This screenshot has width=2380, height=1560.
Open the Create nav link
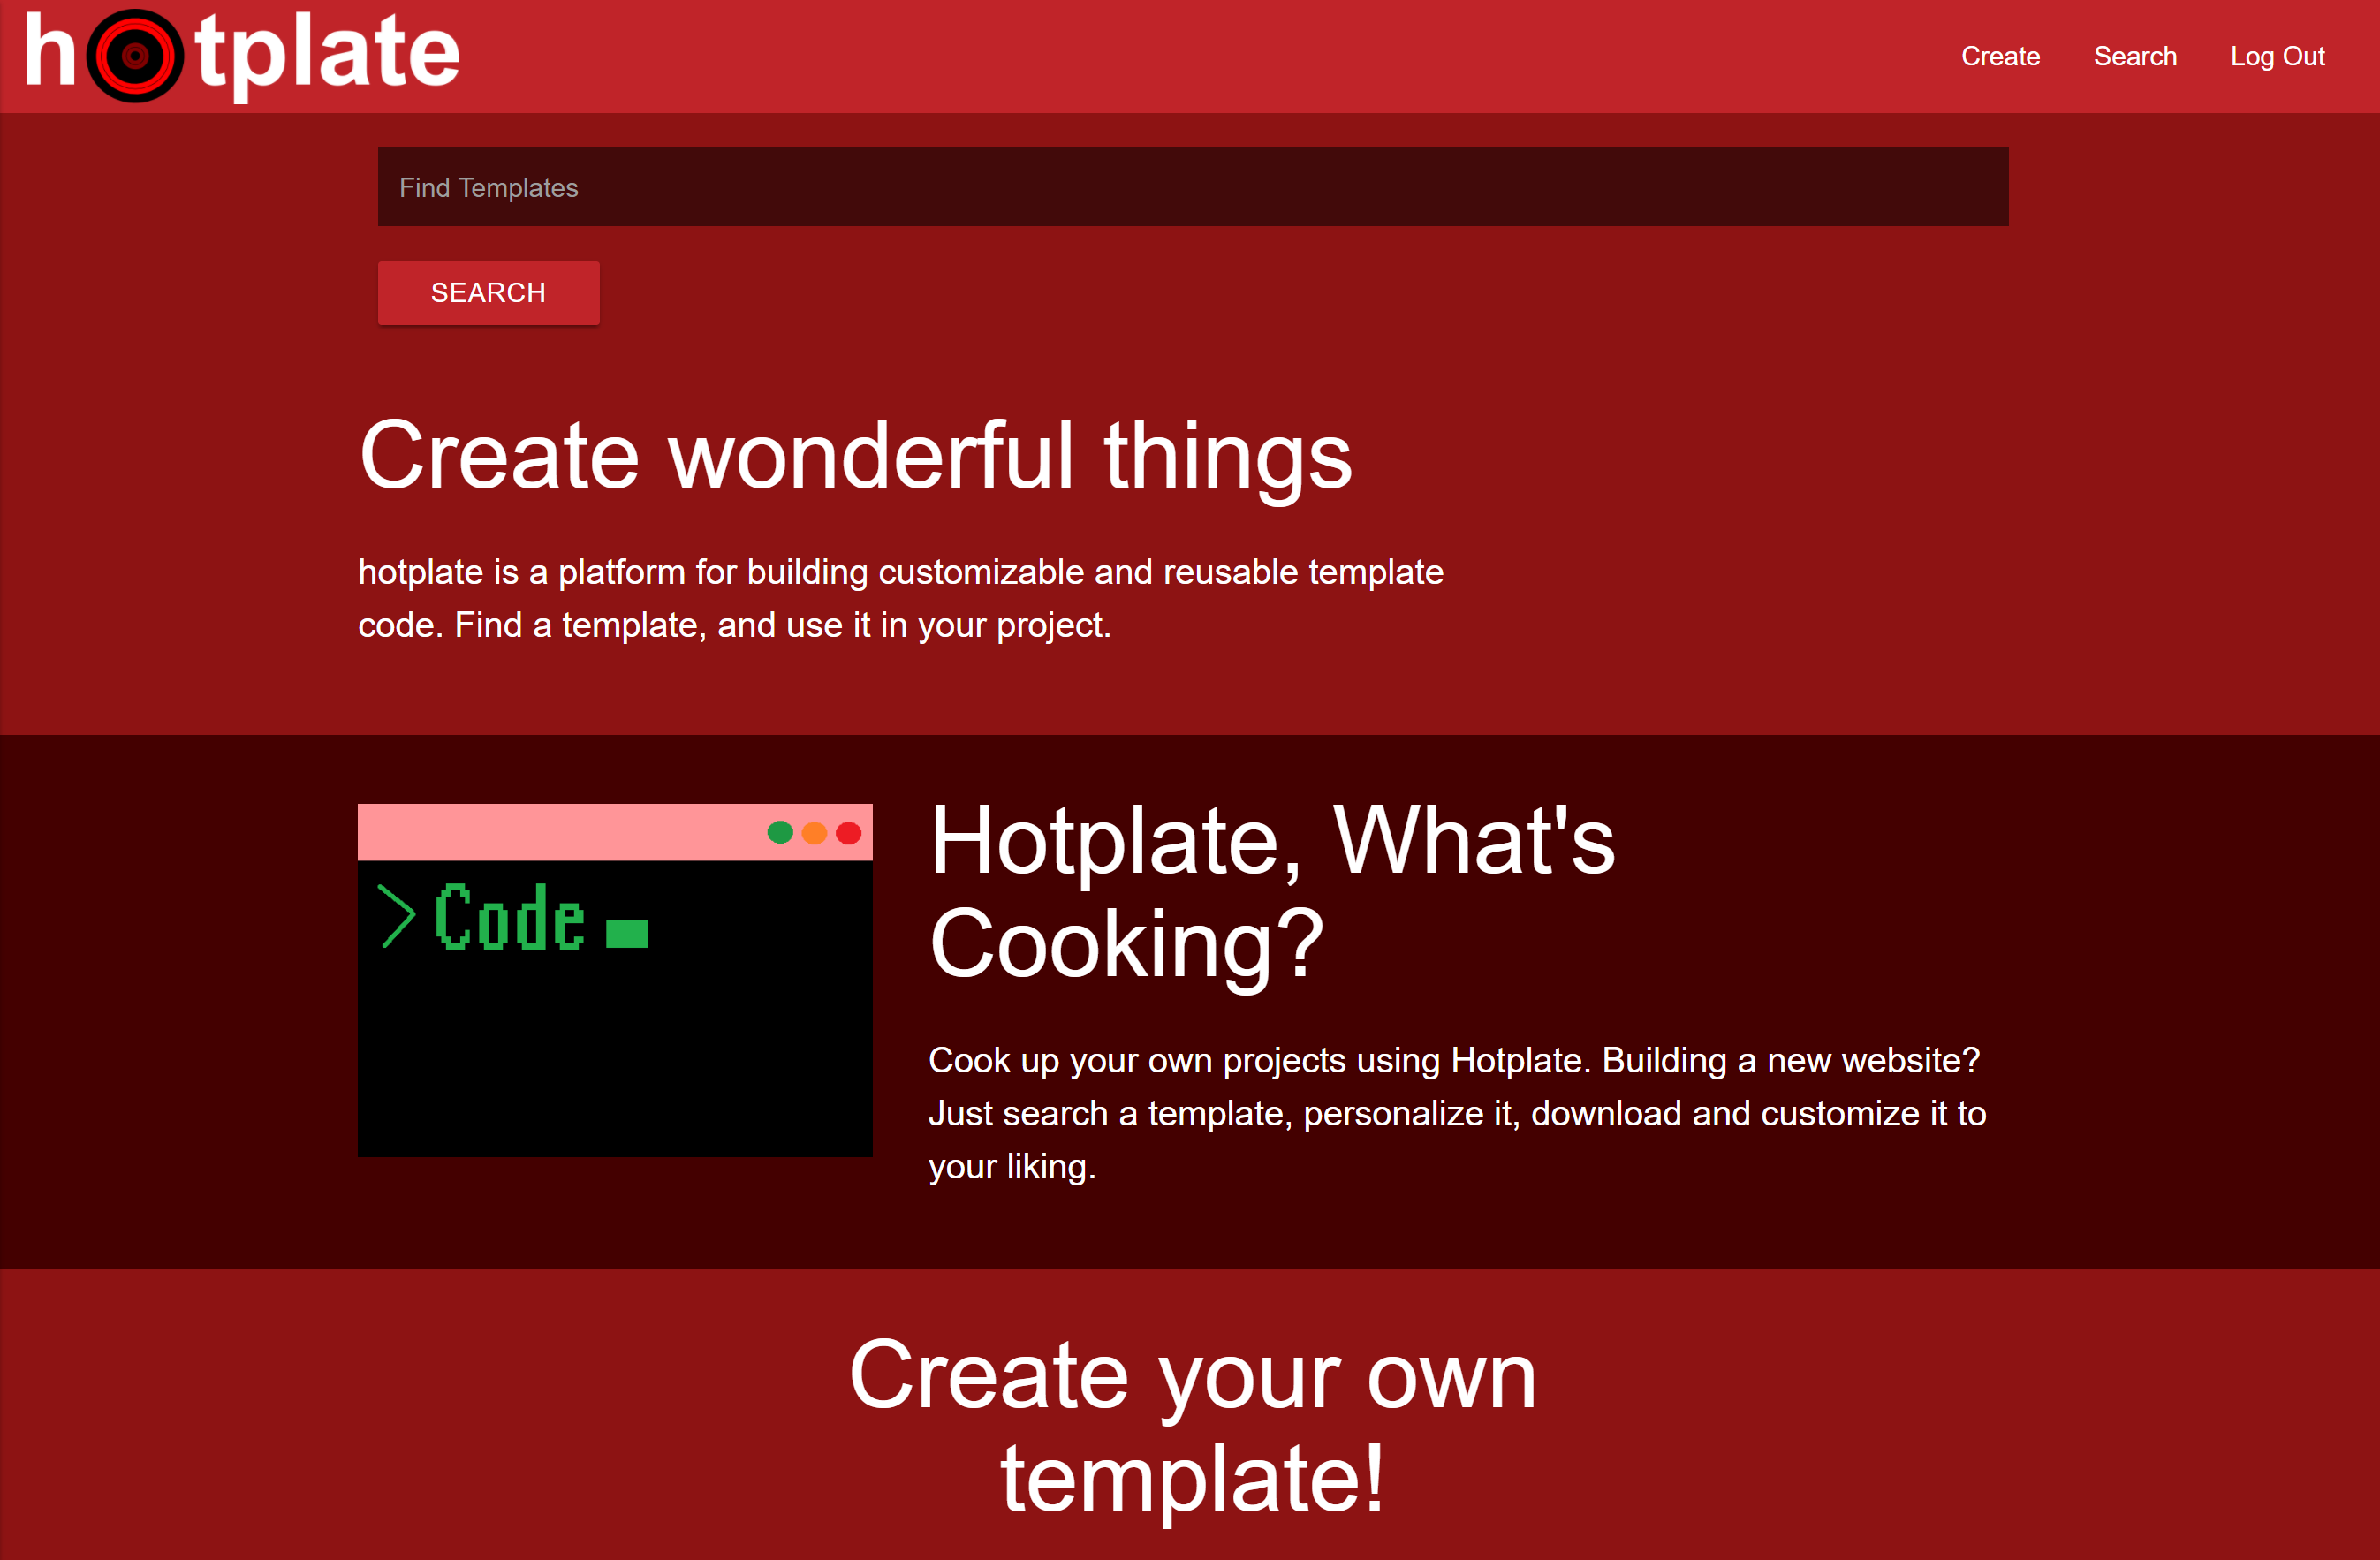2000,56
